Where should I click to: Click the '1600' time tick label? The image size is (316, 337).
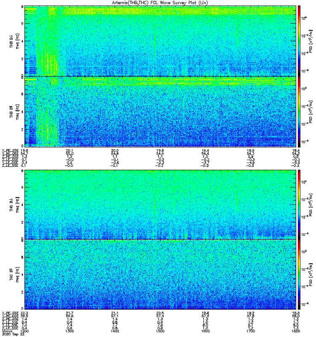[206, 331]
